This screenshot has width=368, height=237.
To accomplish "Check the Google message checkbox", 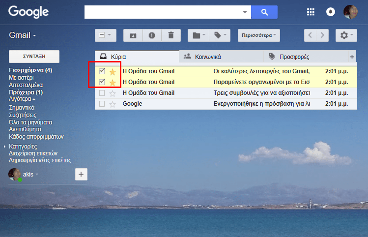I will point(102,104).
